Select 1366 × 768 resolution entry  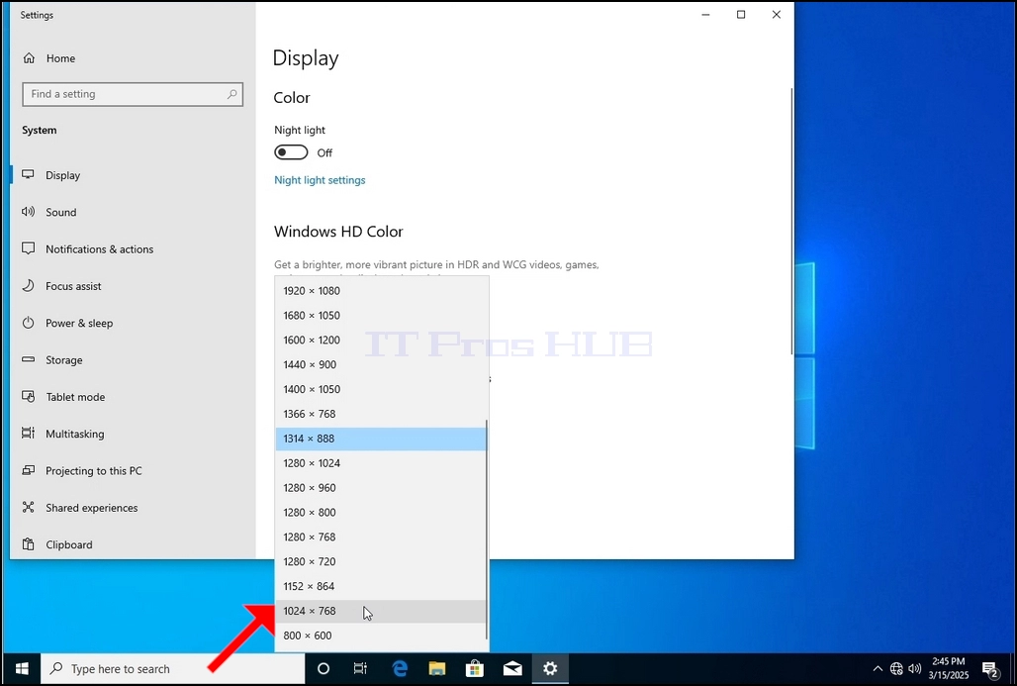(x=381, y=414)
